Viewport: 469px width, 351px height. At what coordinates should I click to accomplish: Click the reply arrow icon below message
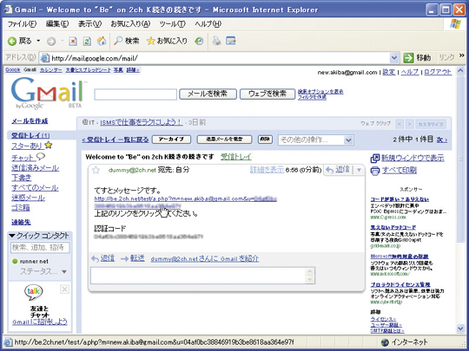tap(96, 258)
